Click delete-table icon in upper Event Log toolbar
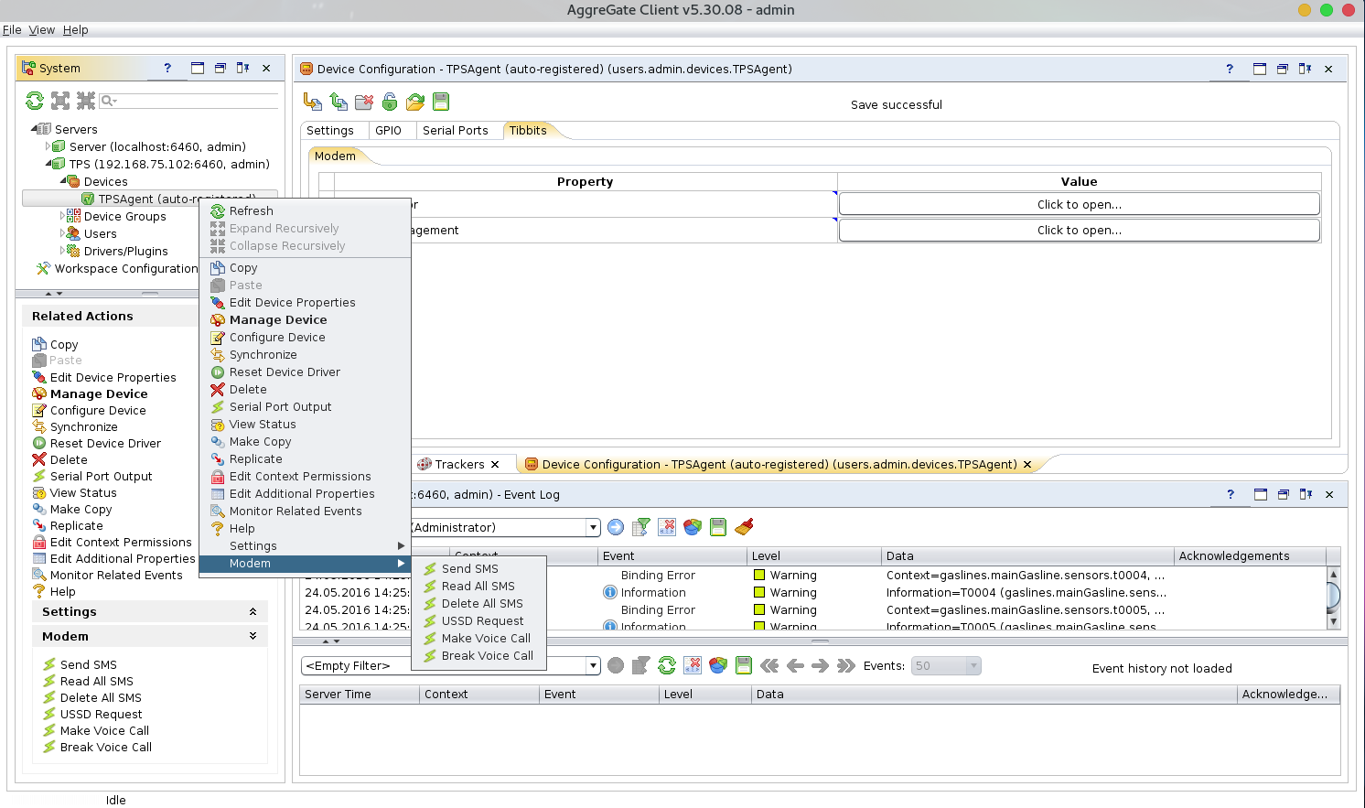The width and height of the screenshot is (1365, 808). [x=667, y=527]
